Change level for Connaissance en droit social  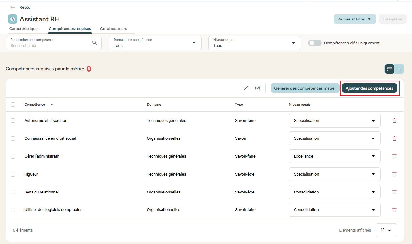point(334,138)
